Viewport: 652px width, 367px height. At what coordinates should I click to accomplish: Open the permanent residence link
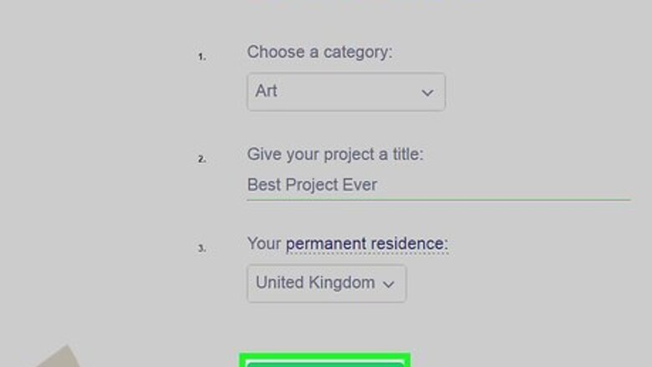pos(365,244)
